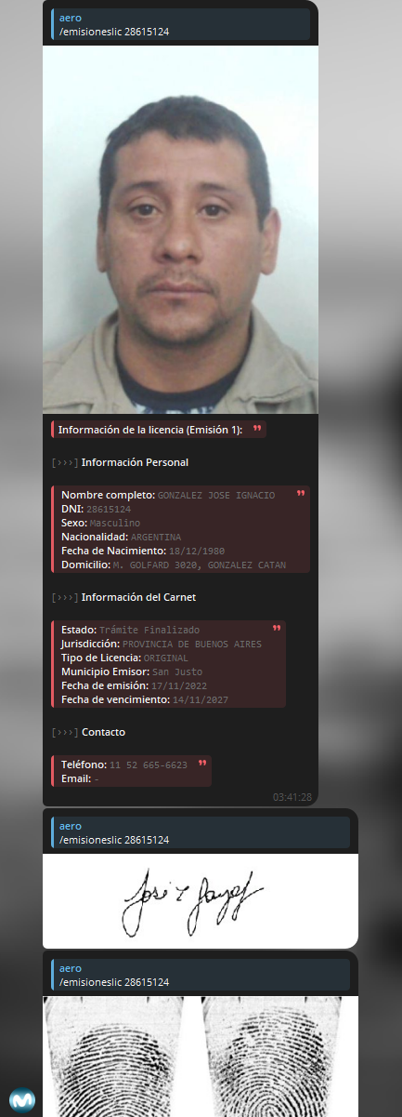Open the fingerprints image
Image resolution: width=402 pixels, height=1117 pixels.
[x=201, y=1057]
